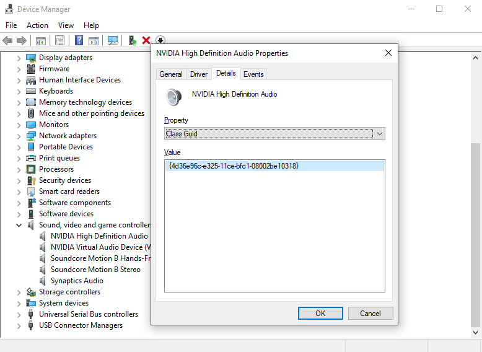Screen dimensions: 482x352
Task: Open the File menu
Action: (11, 25)
